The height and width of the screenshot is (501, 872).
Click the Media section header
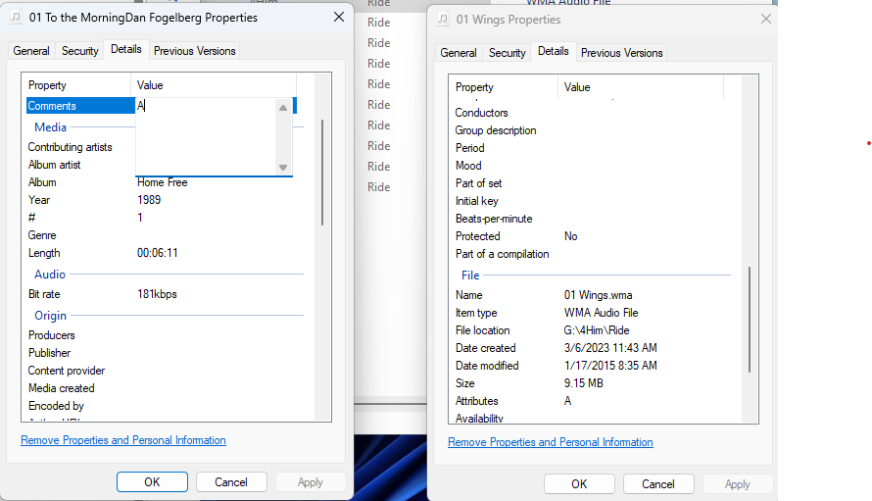[51, 126]
